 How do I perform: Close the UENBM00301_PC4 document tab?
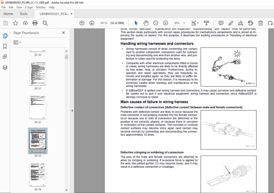pyautogui.click(x=72, y=14)
